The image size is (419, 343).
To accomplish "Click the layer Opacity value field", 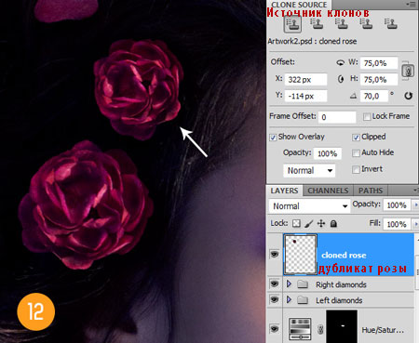I will pos(397,204).
